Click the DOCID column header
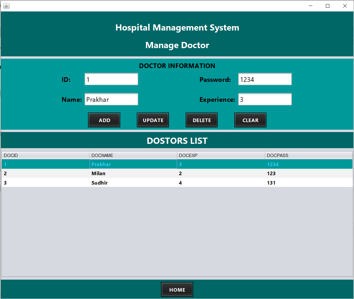 [44, 155]
